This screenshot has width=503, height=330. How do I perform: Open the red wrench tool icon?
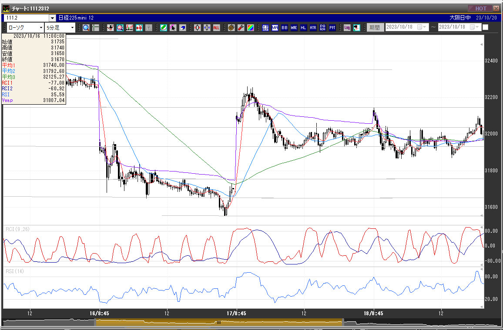coord(241,28)
